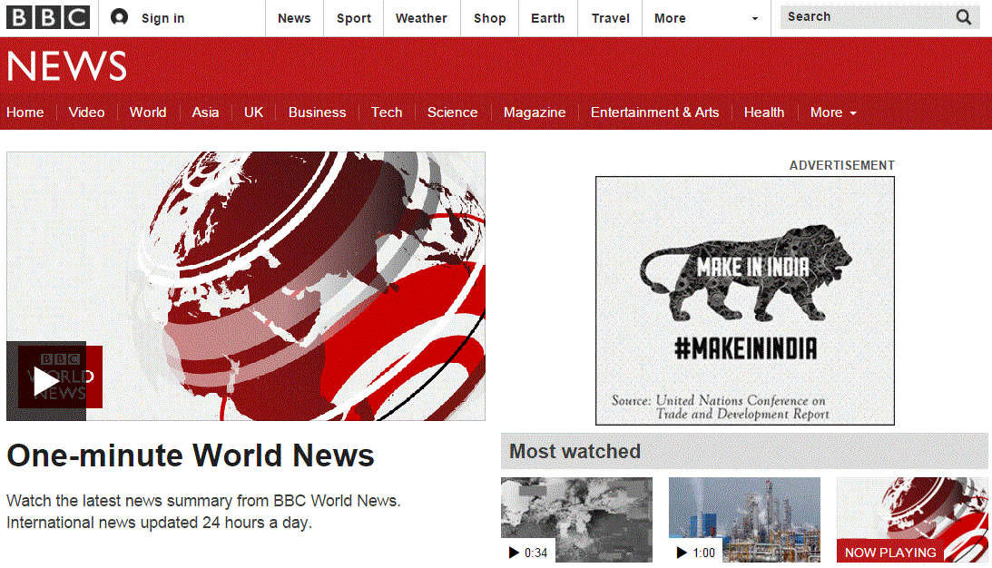Click the news summary description text
The height and width of the screenshot is (568, 992).
(203, 512)
